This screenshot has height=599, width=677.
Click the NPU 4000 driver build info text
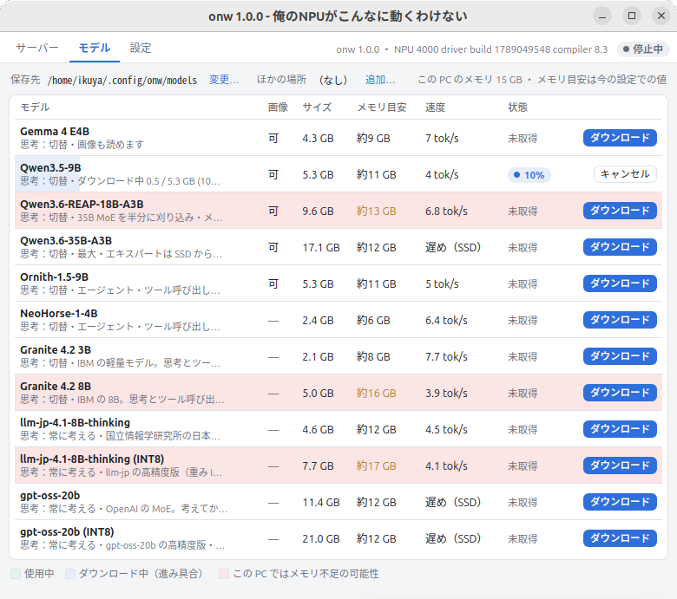pos(501,49)
